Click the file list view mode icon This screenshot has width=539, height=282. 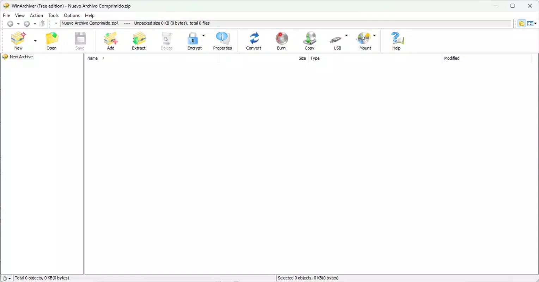[530, 24]
